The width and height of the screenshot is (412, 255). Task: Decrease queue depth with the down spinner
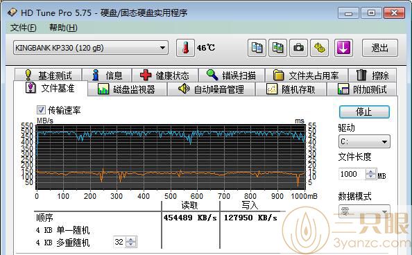(x=131, y=244)
